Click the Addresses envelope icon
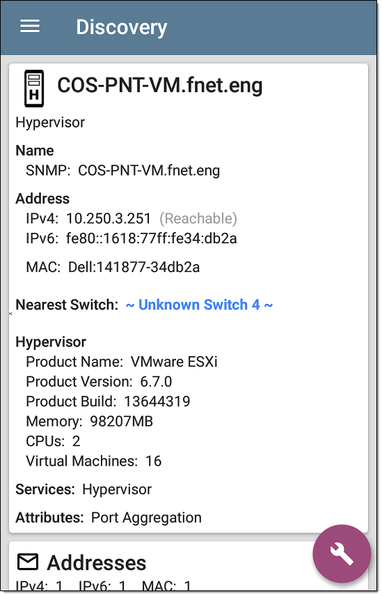The width and height of the screenshot is (382, 596). tap(28, 562)
